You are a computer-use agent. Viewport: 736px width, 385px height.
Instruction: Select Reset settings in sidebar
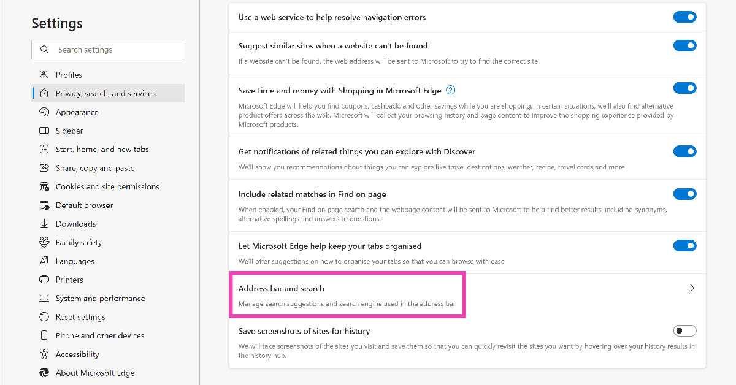point(80,317)
